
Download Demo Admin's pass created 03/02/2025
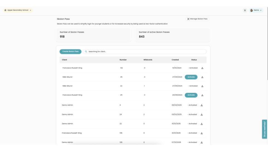pos(202,115)
